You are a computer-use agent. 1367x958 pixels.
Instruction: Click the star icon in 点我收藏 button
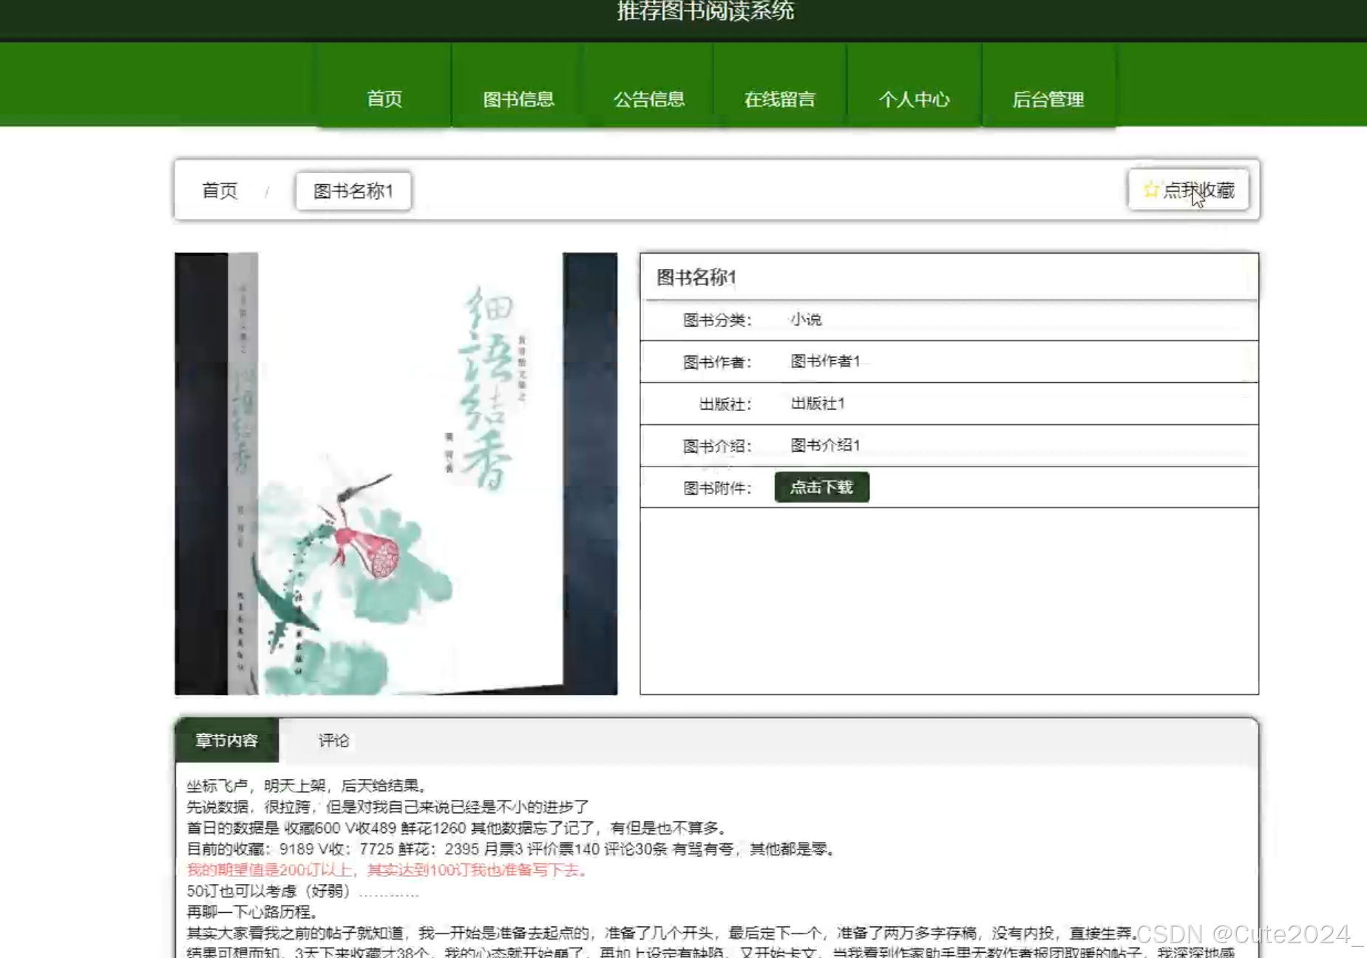1150,190
